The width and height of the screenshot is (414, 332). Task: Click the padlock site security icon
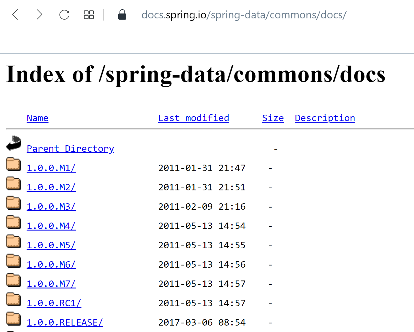click(122, 14)
